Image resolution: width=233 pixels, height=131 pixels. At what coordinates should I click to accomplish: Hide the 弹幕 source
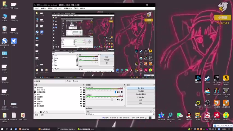pos(81,99)
